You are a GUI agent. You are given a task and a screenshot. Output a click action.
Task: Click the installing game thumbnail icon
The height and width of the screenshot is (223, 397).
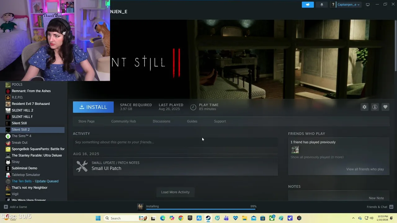click(141, 207)
